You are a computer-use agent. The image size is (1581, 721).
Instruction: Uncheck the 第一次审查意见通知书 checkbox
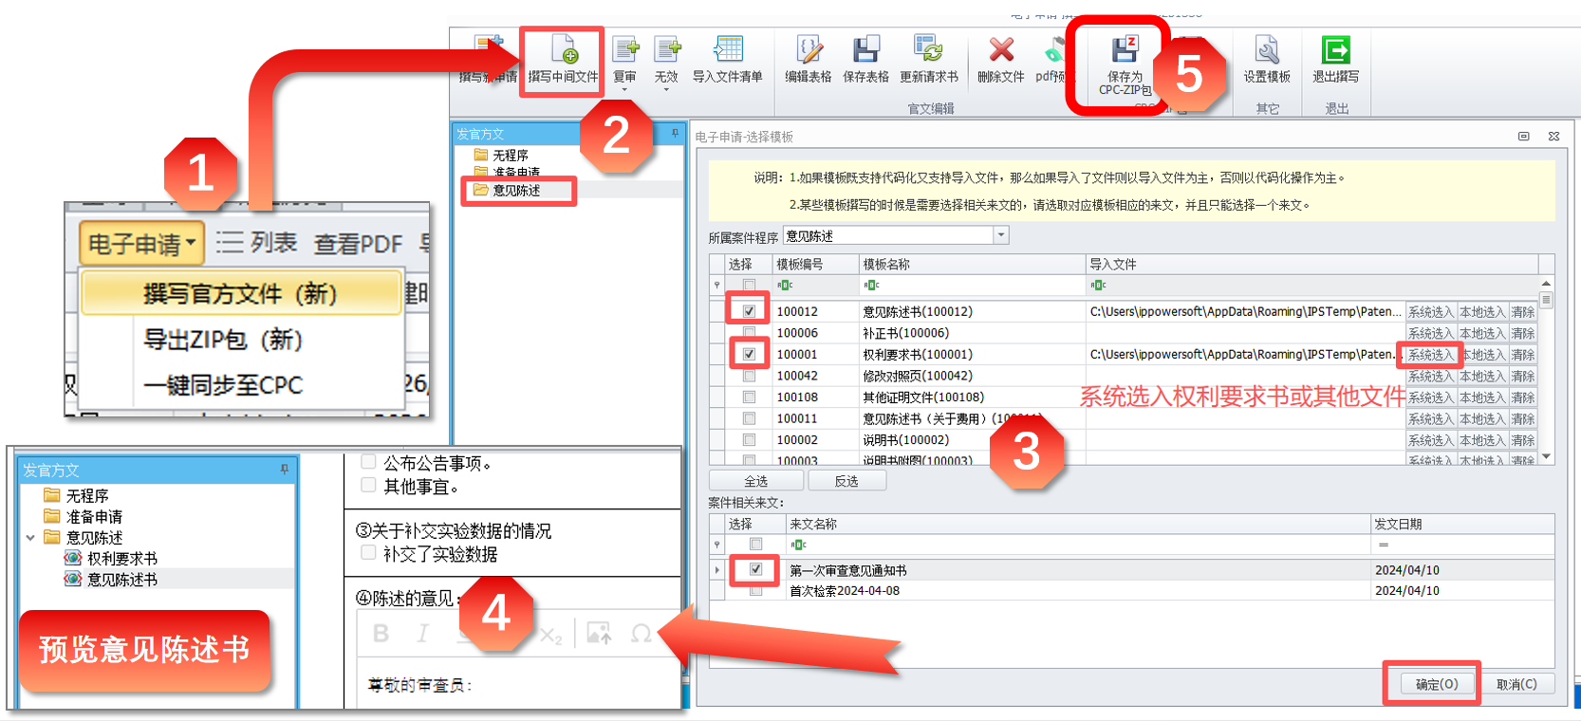tap(755, 569)
